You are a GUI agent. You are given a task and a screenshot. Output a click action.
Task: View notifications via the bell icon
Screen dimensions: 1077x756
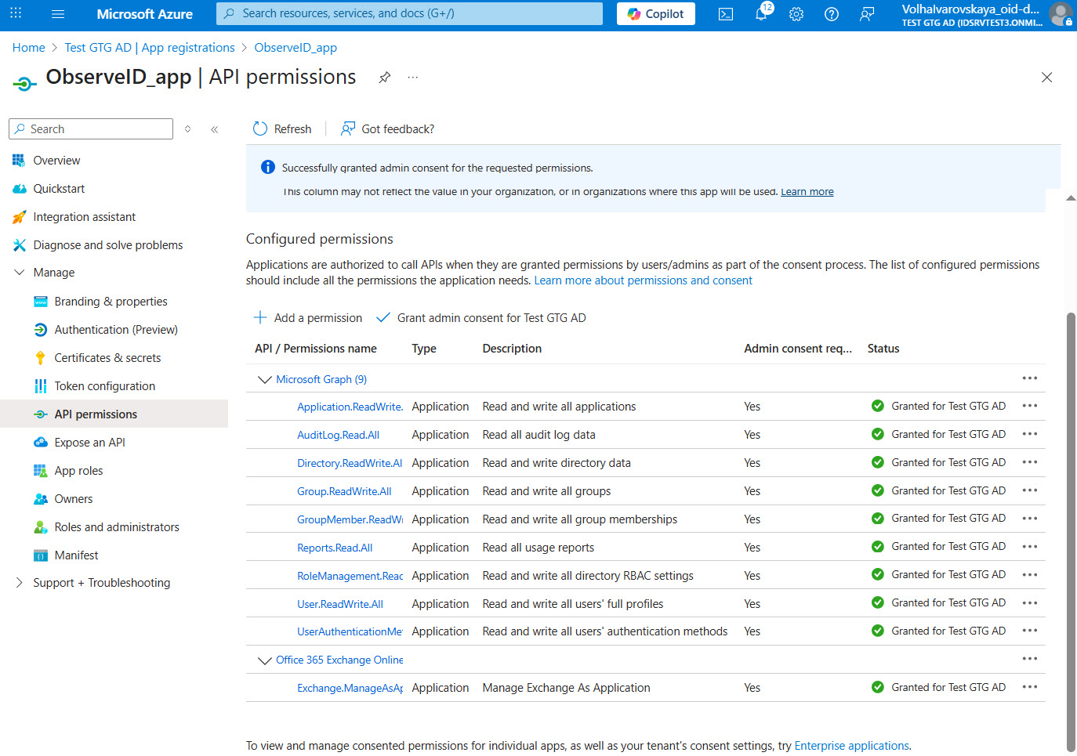coord(760,13)
